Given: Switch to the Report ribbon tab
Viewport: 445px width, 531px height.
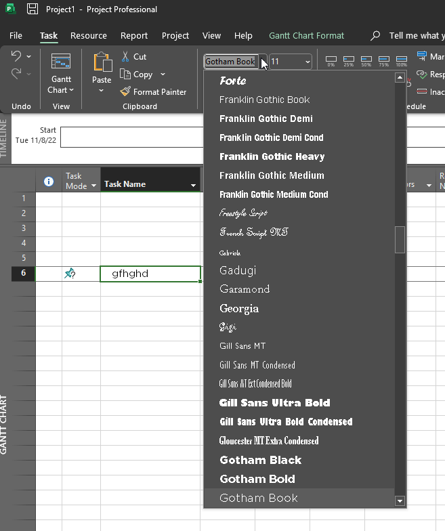Looking at the screenshot, I should click(134, 35).
